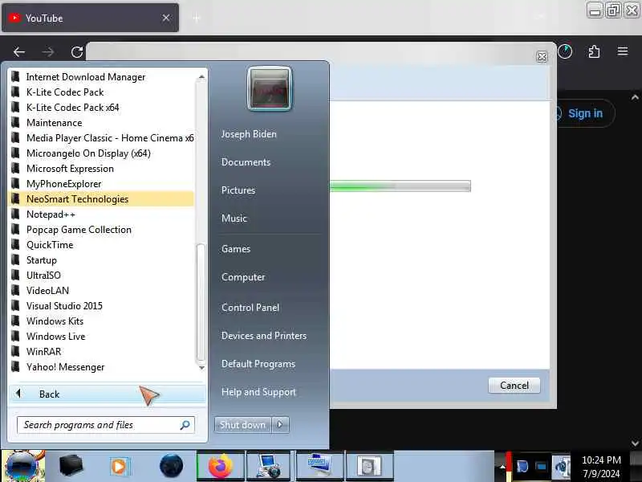Expand the Maintenance program folder
642x482 pixels.
click(101, 123)
